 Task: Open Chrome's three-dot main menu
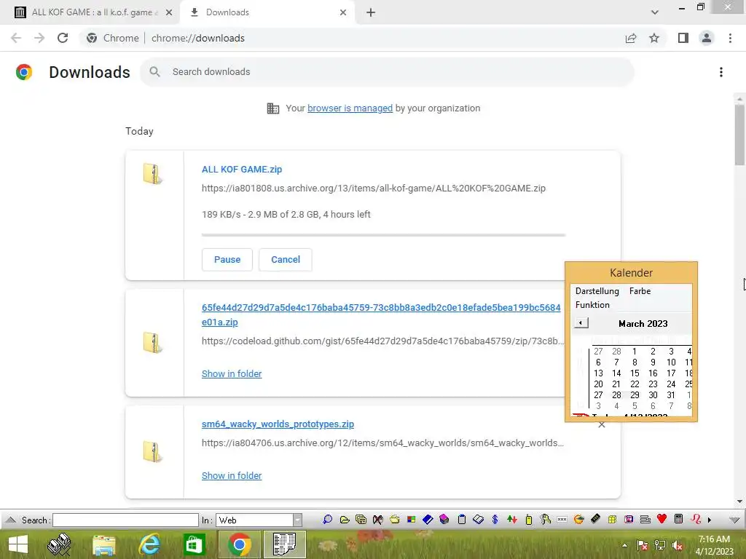click(730, 38)
